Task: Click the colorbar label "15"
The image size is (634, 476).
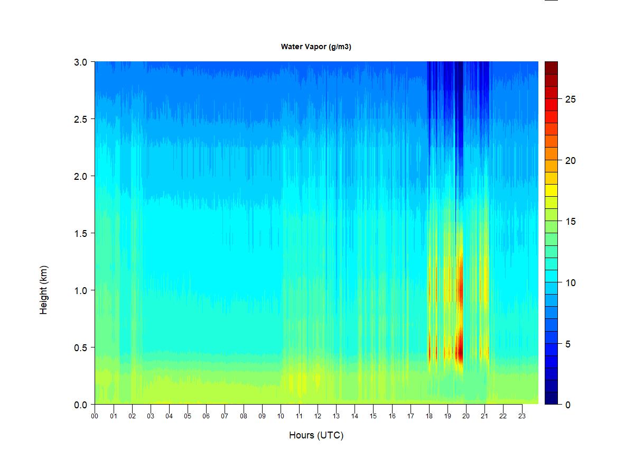Action: [570, 222]
